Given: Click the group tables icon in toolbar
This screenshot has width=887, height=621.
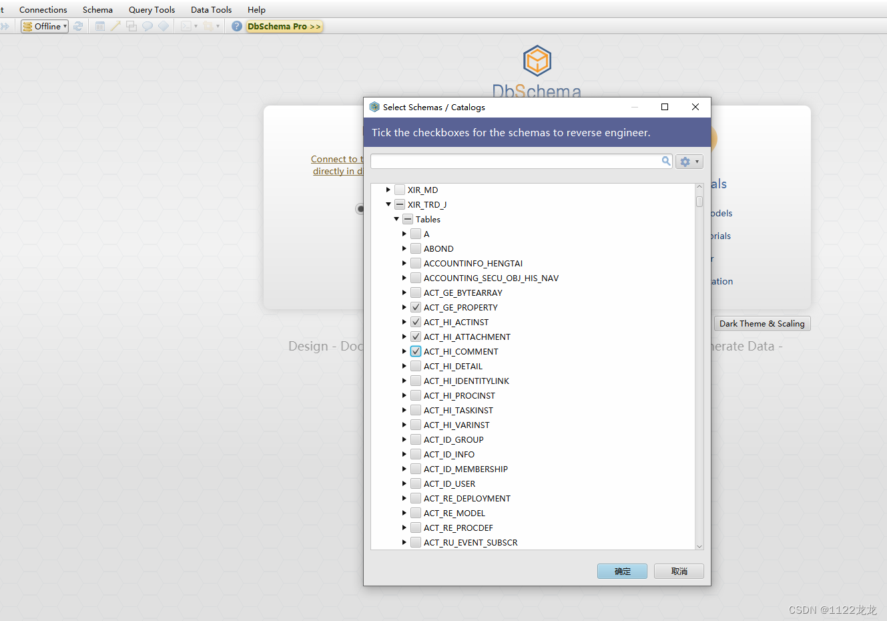Looking at the screenshot, I should 131,26.
